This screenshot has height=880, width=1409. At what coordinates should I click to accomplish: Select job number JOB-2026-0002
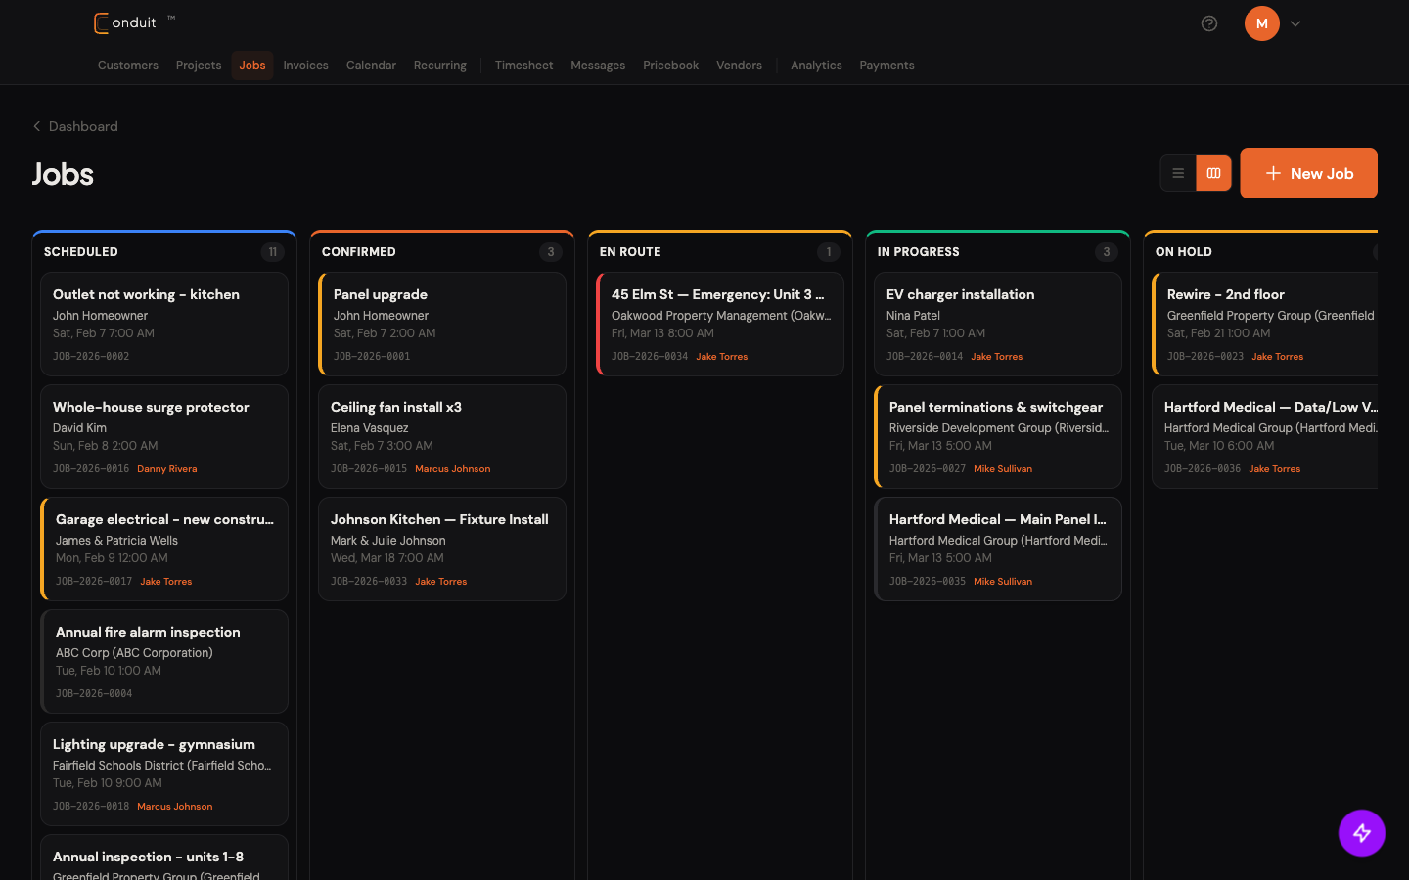[91, 357]
